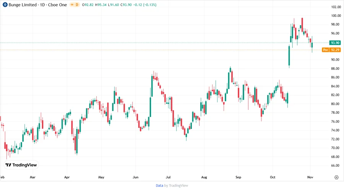
Task: Click the 70.00 price axis label
Action: pos(336,148)
